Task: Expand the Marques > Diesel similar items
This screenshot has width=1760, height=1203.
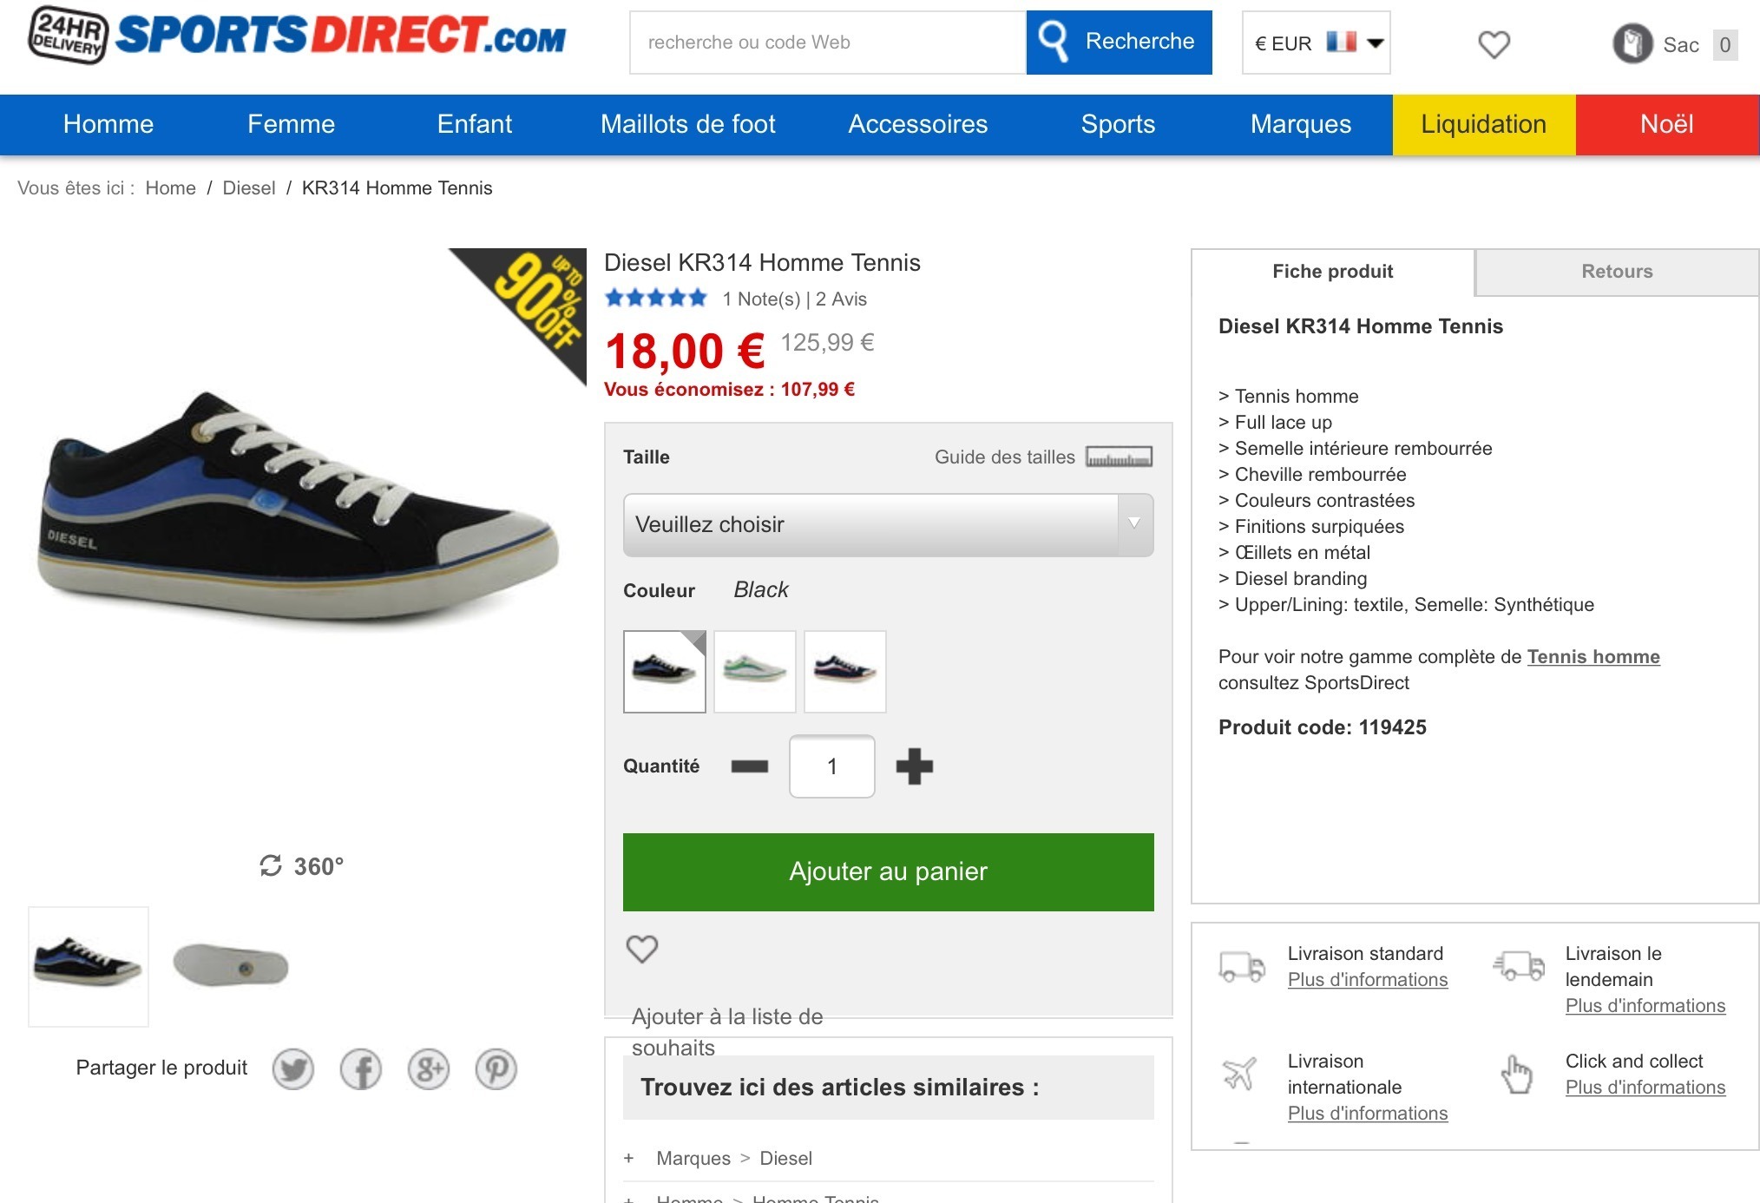Action: point(629,1159)
